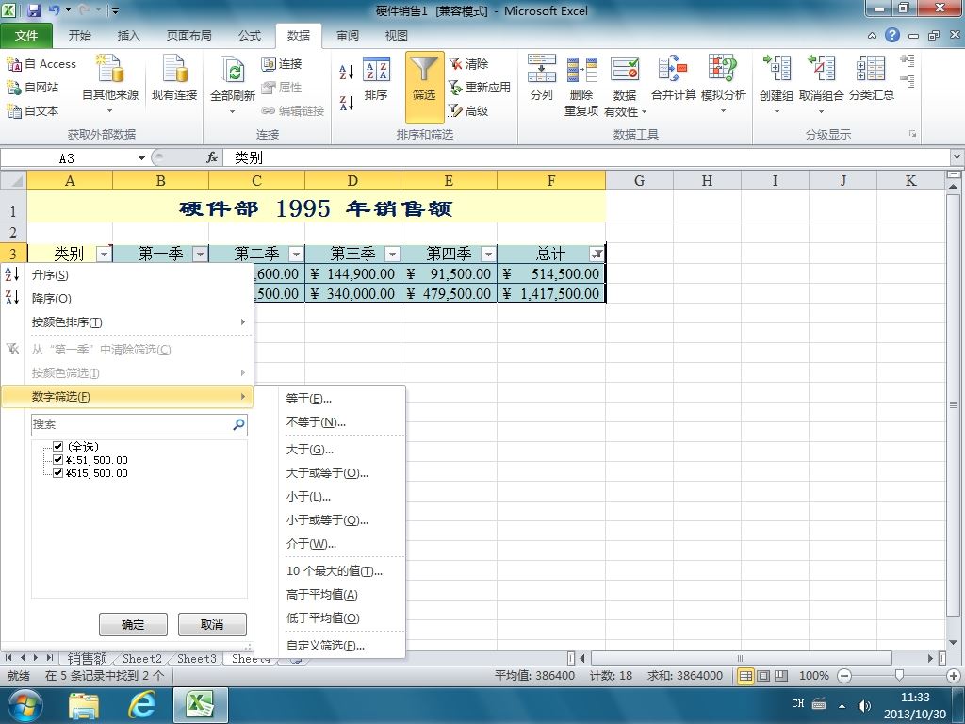Open the 第三季 column filter dropdown
The image size is (965, 724).
tap(392, 254)
